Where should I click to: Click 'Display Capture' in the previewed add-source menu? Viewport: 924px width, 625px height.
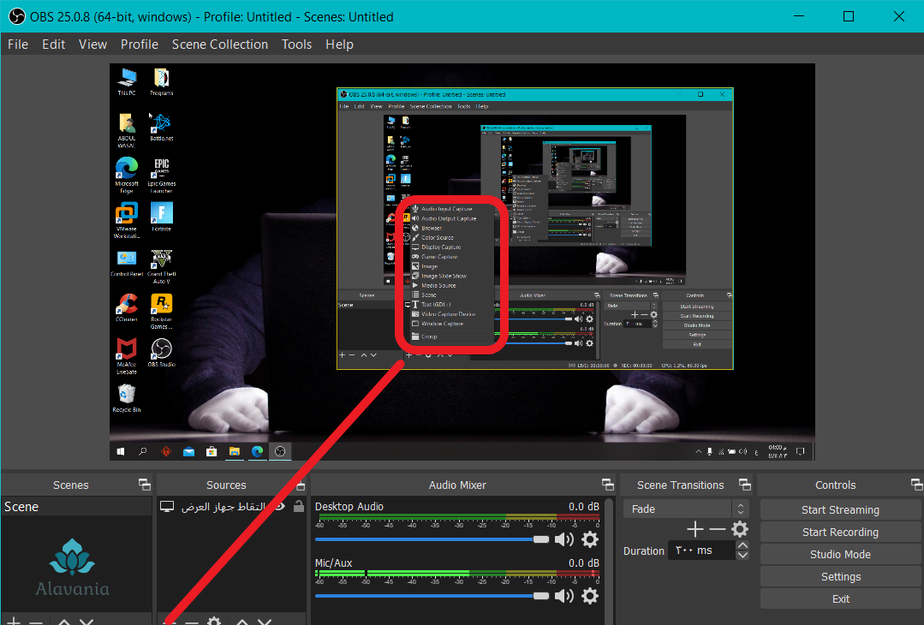(441, 247)
